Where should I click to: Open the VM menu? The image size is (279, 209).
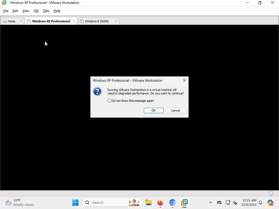36,11
